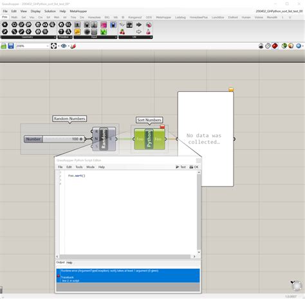Click the blue save document icon

[x=11, y=46]
